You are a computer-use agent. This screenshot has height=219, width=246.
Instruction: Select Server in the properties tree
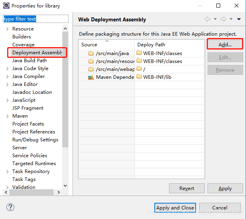point(19,148)
